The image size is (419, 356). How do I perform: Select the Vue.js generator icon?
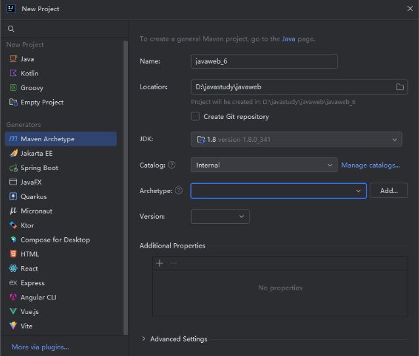(14, 311)
